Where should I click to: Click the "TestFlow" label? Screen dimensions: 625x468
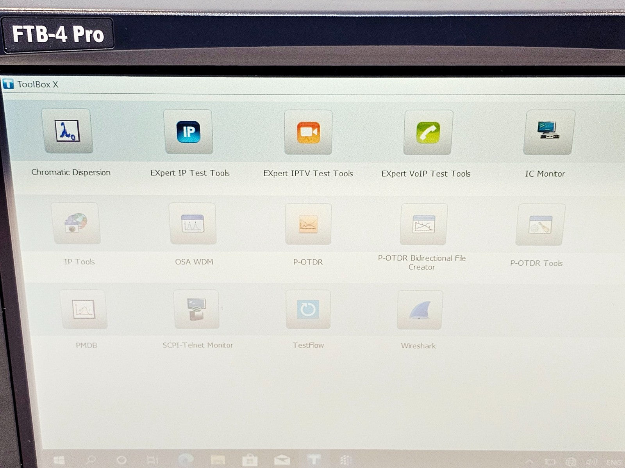click(x=308, y=345)
